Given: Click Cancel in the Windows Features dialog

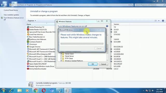Looking at the screenshot, I should [103, 64].
